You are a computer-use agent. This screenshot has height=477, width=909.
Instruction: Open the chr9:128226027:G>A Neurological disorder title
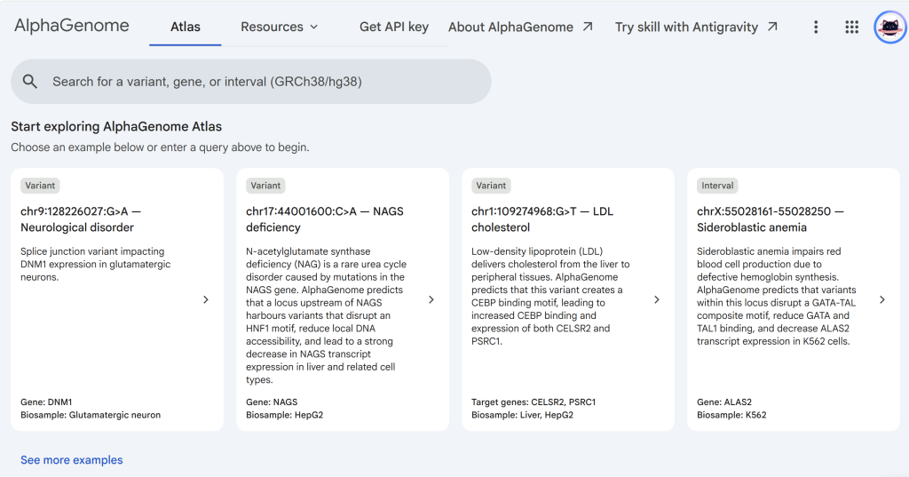click(x=81, y=219)
